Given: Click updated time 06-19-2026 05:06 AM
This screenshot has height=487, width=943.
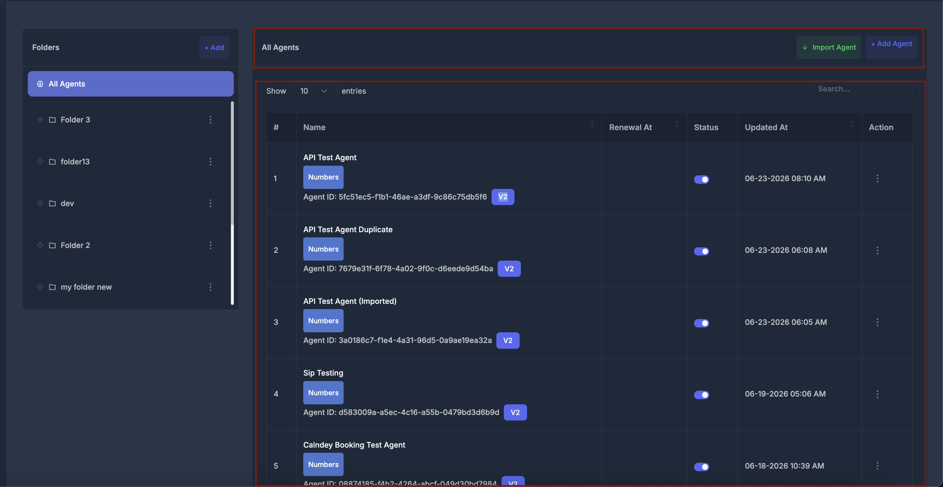Looking at the screenshot, I should click(x=785, y=394).
